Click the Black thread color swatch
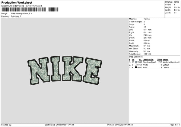 [136, 67]
